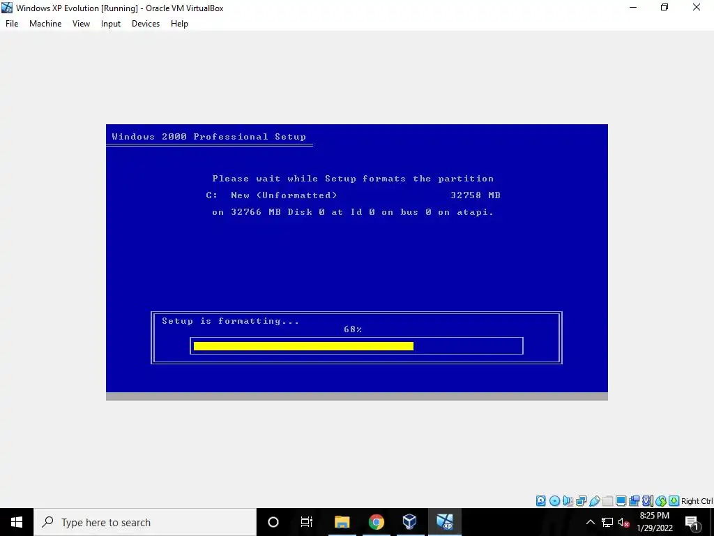Close the VirtualBox VM window
The image size is (714, 536).
point(697,7)
